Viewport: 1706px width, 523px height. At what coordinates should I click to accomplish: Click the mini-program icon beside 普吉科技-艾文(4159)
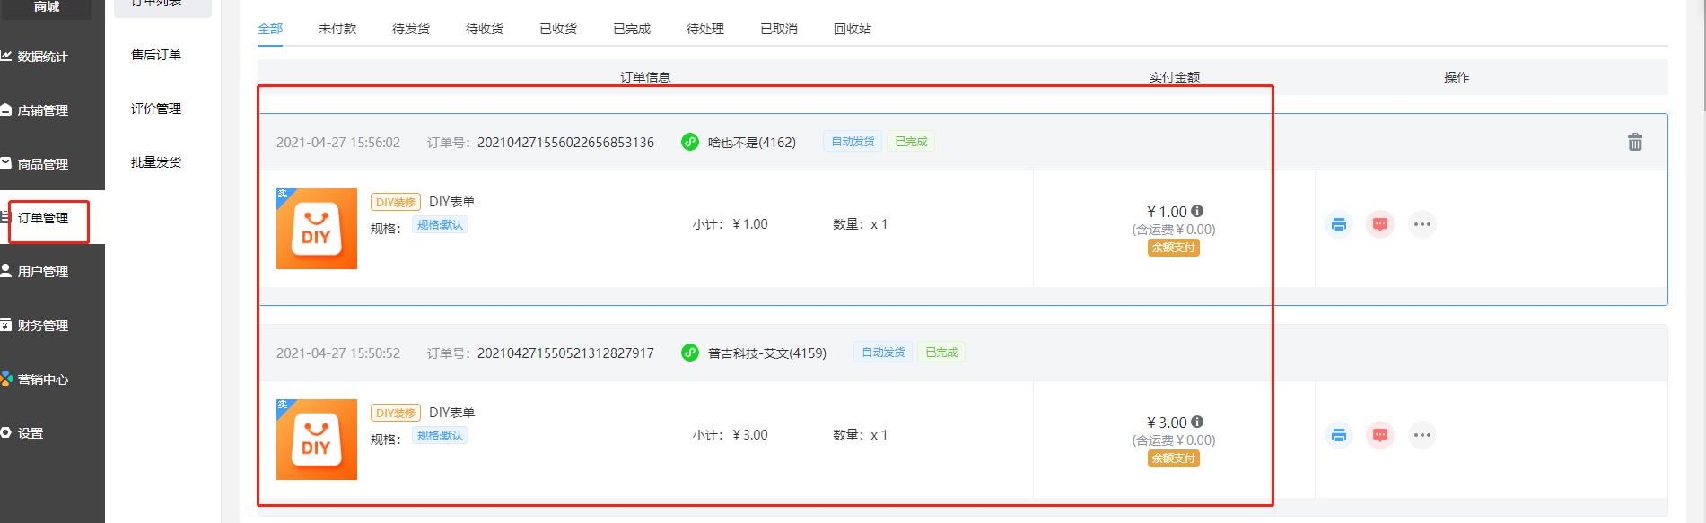tap(690, 353)
